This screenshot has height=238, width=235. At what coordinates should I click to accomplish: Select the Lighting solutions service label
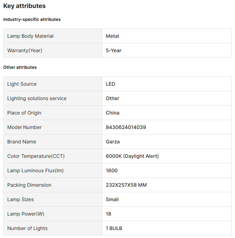coord(37,98)
